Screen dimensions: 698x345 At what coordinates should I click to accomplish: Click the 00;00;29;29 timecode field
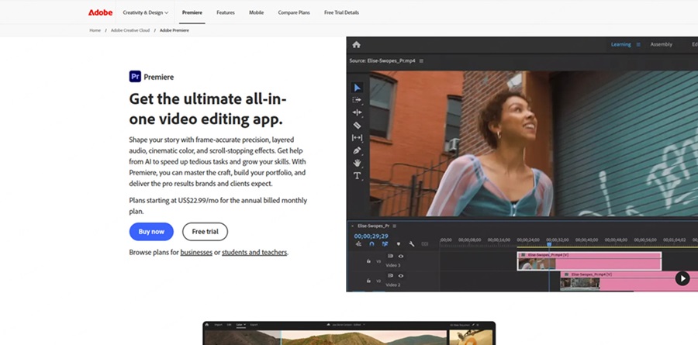pyautogui.click(x=371, y=236)
